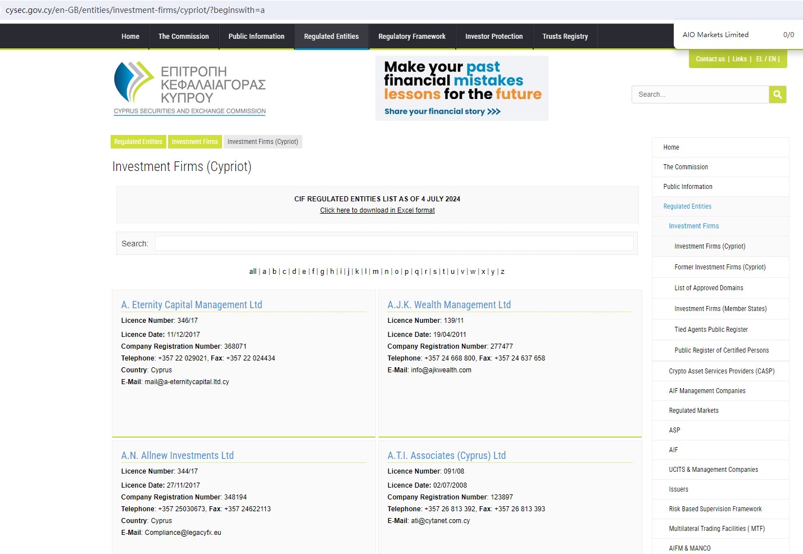Image resolution: width=803 pixels, height=554 pixels.
Task: Click the Links item in green bar
Action: coord(740,59)
